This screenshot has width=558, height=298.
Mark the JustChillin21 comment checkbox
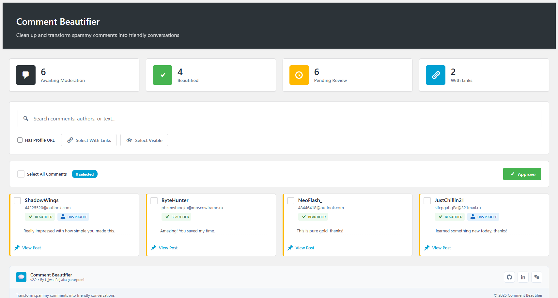(x=427, y=201)
